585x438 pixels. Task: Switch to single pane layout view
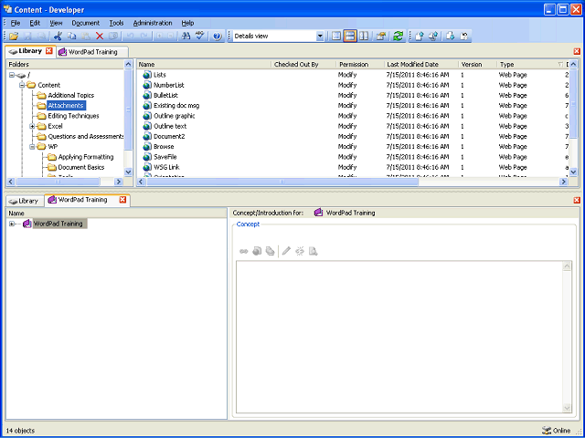coord(336,36)
